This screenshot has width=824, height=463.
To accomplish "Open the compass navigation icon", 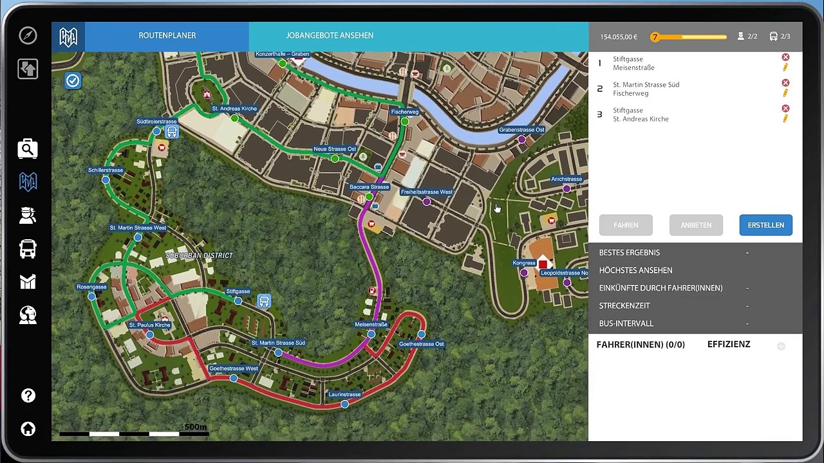I will (x=28, y=35).
